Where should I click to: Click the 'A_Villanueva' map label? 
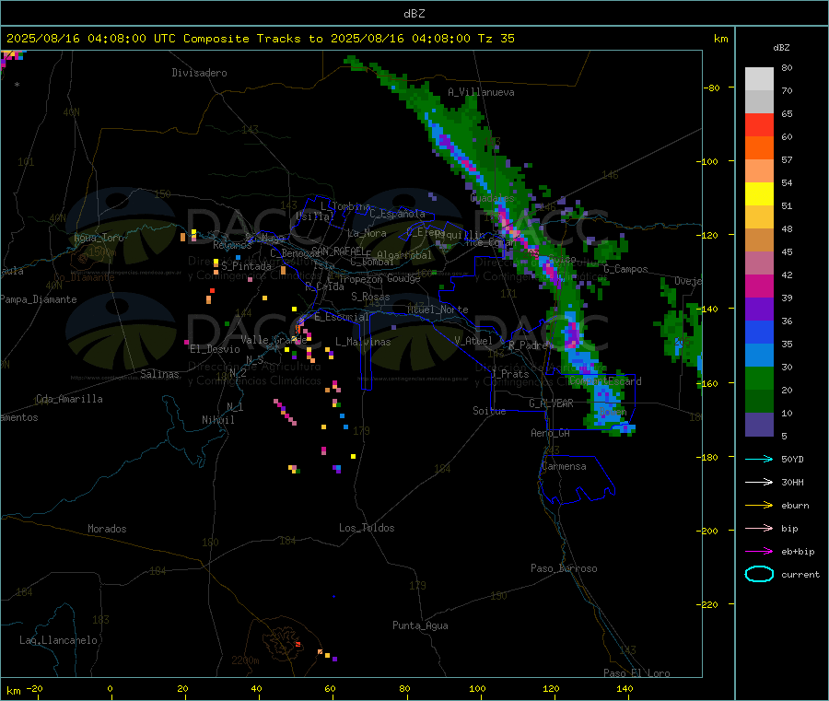click(x=481, y=92)
